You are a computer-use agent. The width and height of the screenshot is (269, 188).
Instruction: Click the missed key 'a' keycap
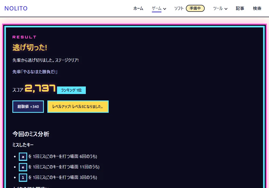pos(23,157)
